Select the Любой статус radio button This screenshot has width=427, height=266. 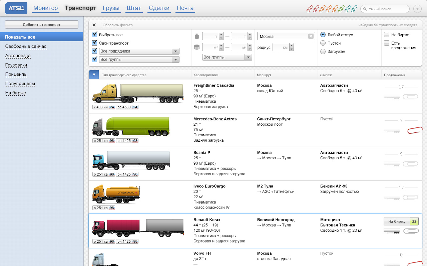click(x=323, y=35)
